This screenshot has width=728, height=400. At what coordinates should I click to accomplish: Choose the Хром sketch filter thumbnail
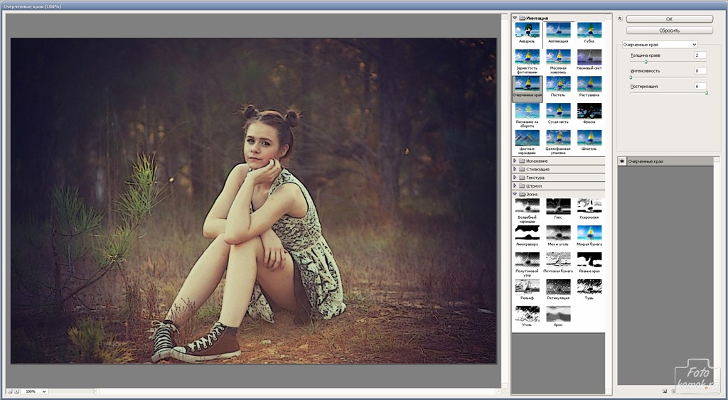click(x=558, y=313)
